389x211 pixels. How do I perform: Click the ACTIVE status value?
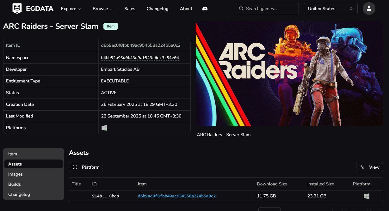(109, 93)
